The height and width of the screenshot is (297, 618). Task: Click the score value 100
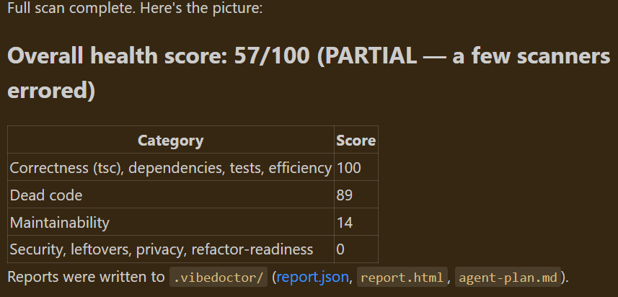pyautogui.click(x=349, y=168)
